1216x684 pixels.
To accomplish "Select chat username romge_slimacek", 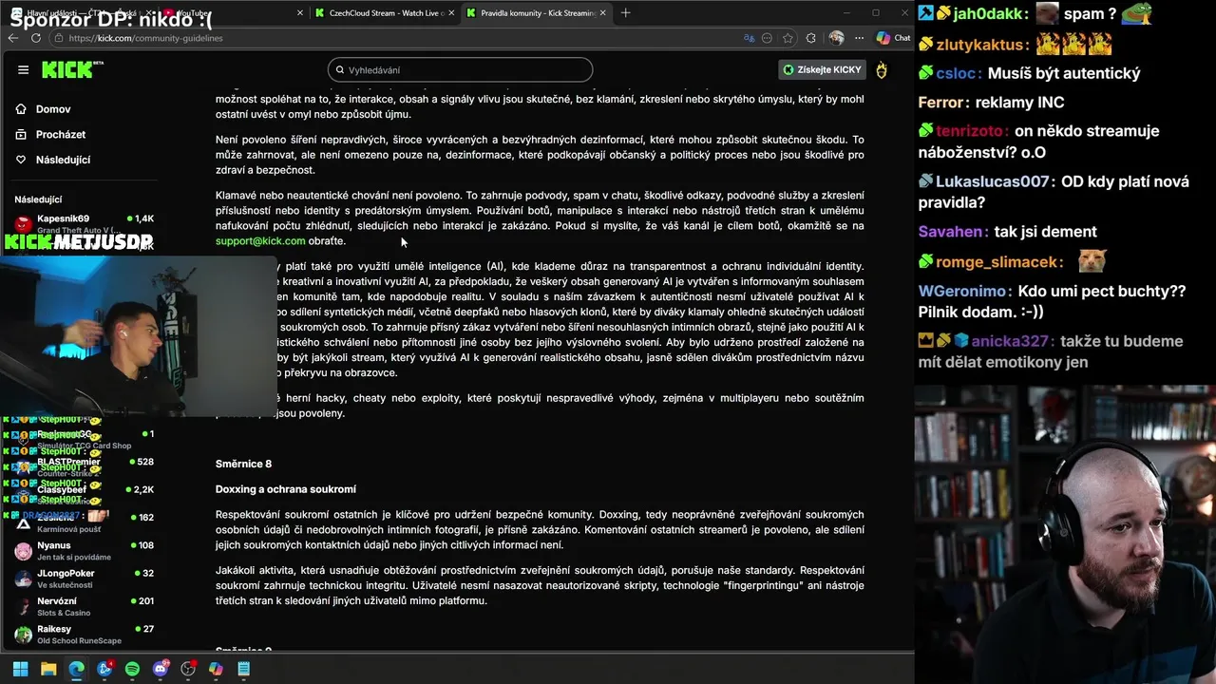I will tap(998, 262).
